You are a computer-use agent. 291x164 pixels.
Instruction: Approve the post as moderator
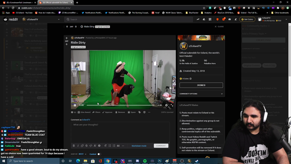click(x=107, y=113)
